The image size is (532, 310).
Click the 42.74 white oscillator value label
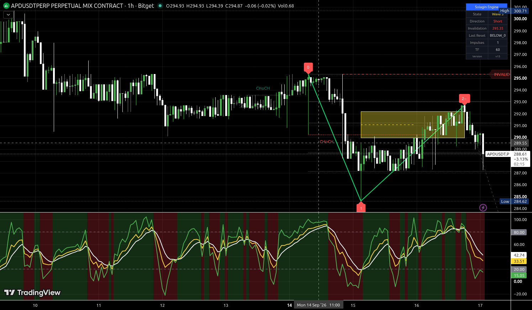pos(519,255)
